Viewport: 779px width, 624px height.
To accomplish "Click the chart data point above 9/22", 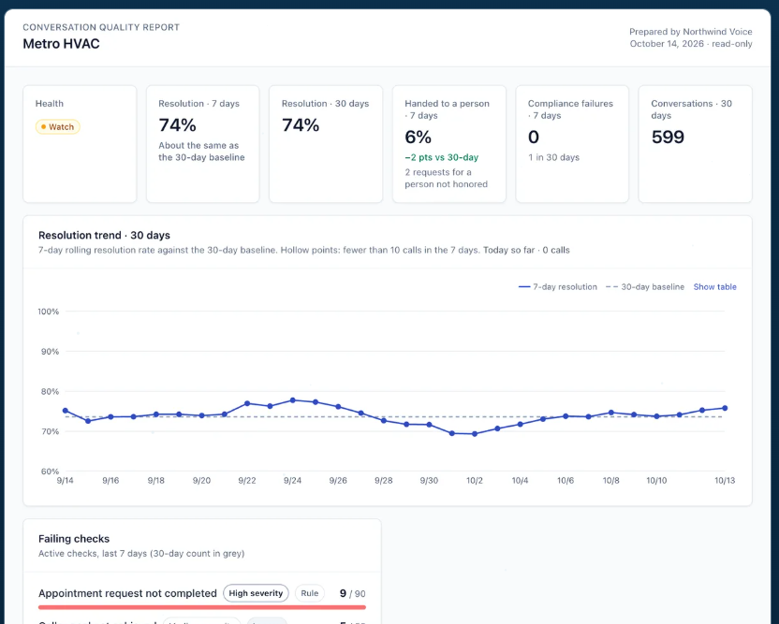I will [x=247, y=403].
